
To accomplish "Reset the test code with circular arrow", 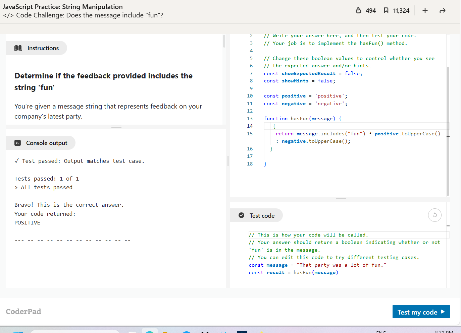I will coord(434,215).
